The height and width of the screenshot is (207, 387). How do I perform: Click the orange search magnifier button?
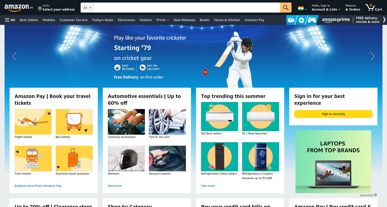point(286,8)
